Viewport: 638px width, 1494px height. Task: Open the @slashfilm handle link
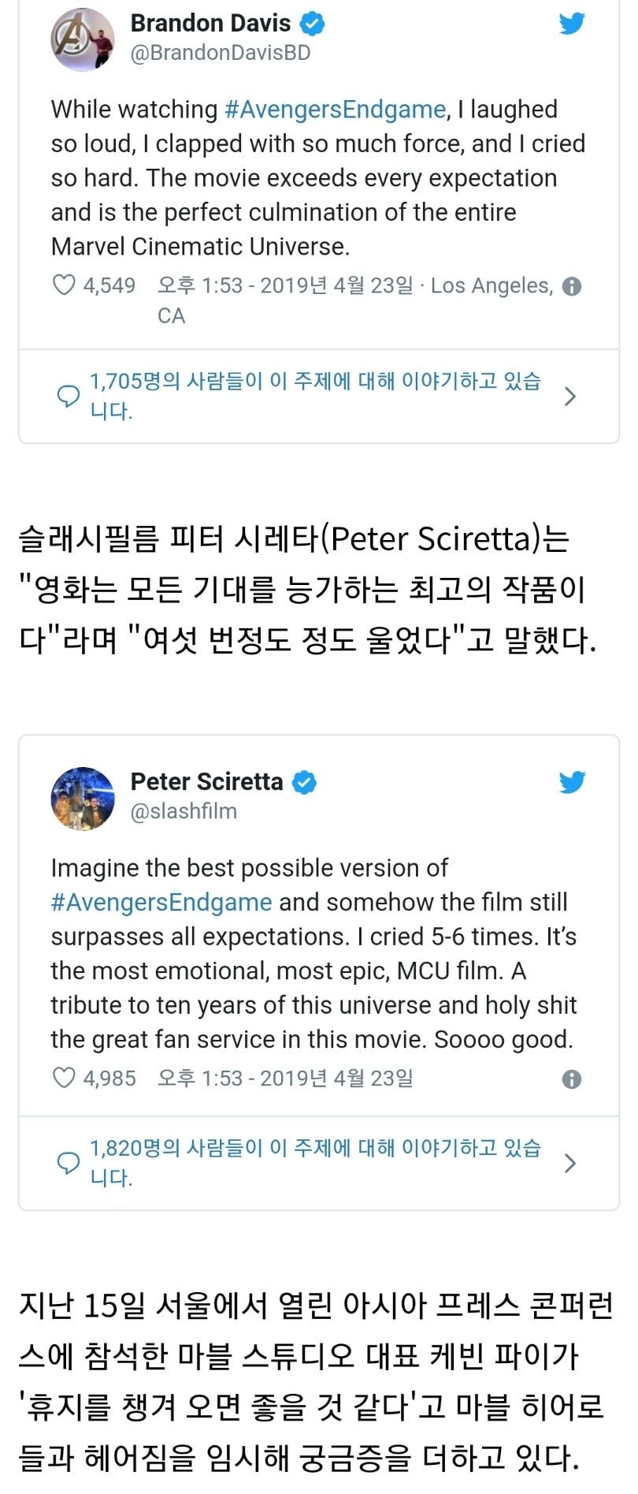coord(184,811)
